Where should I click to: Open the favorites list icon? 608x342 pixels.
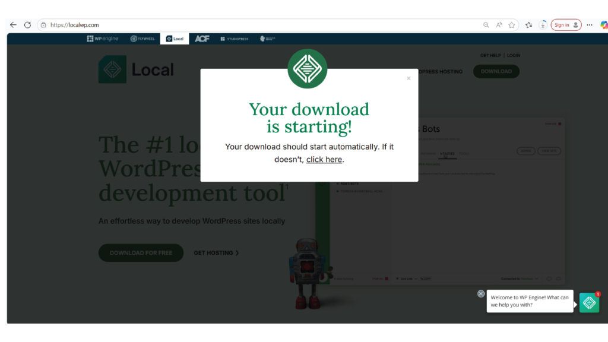(528, 25)
